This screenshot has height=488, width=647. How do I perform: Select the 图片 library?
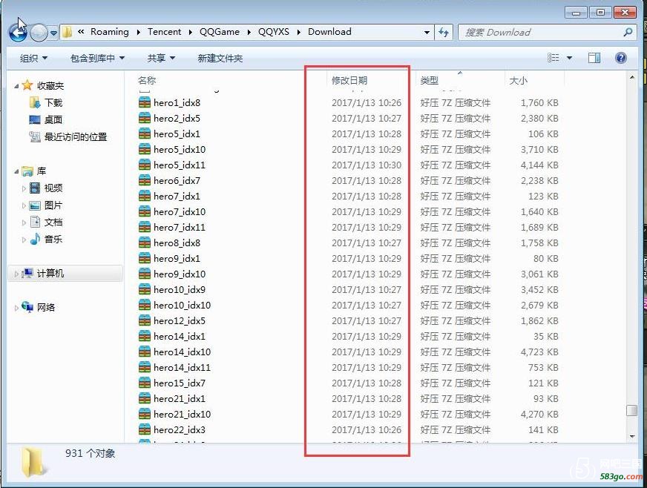46,205
